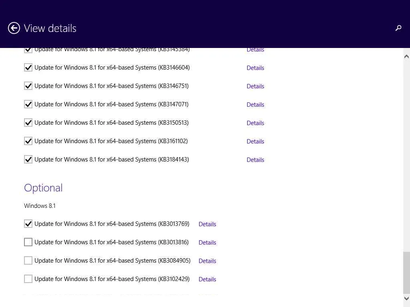
Task: View Details for KB3150513 update
Action: click(255, 123)
